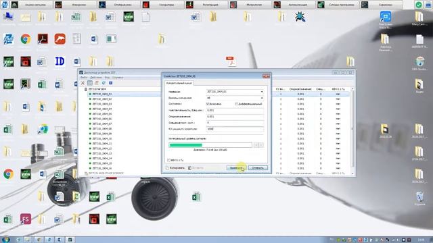The width and height of the screenshot is (433, 243).
Task: Open the pink FS desktop icon
Action: coord(26,219)
